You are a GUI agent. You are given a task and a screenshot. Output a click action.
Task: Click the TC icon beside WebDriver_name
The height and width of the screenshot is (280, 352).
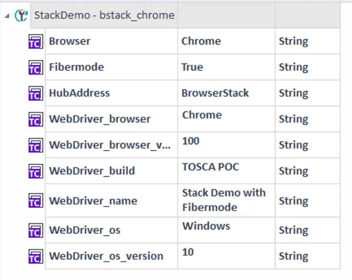point(35,201)
